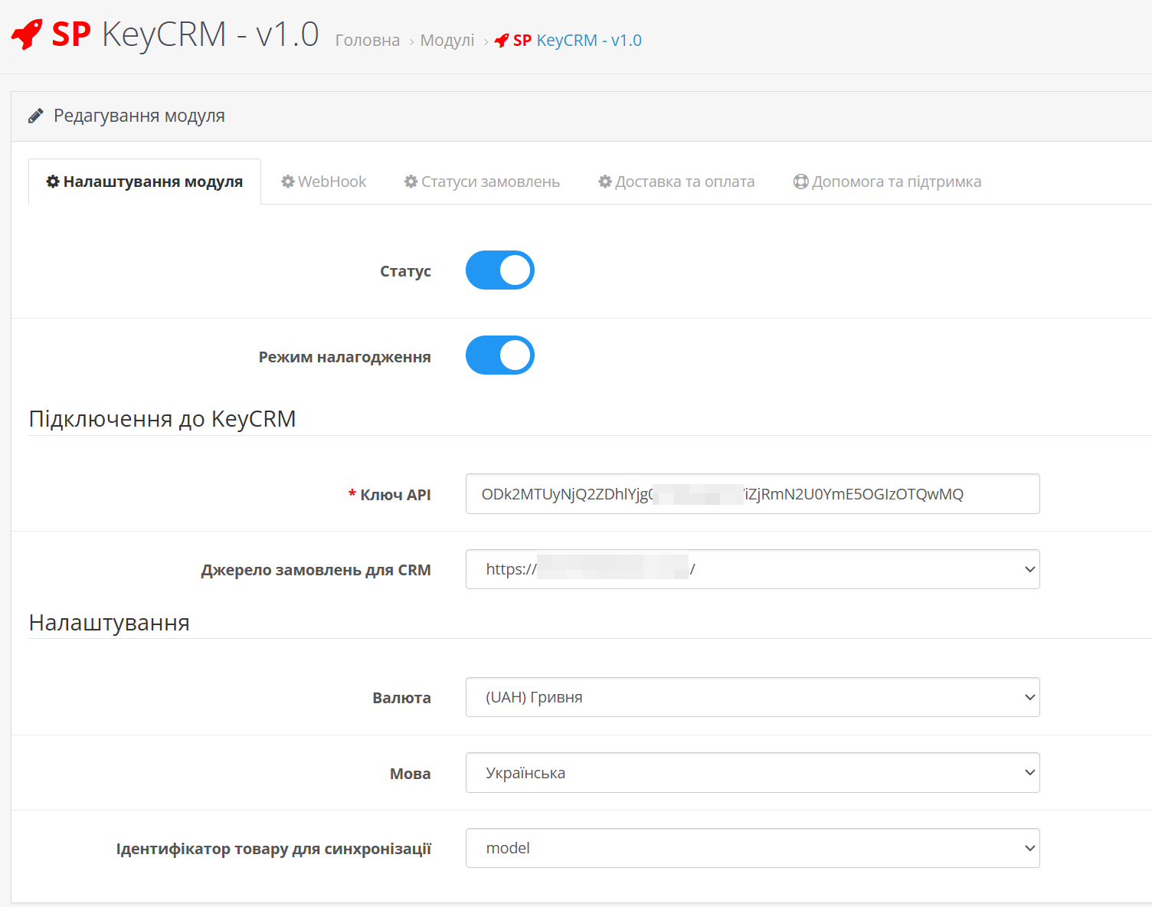Open the Валюта dropdown
The width and height of the screenshot is (1152, 907).
[753, 697]
